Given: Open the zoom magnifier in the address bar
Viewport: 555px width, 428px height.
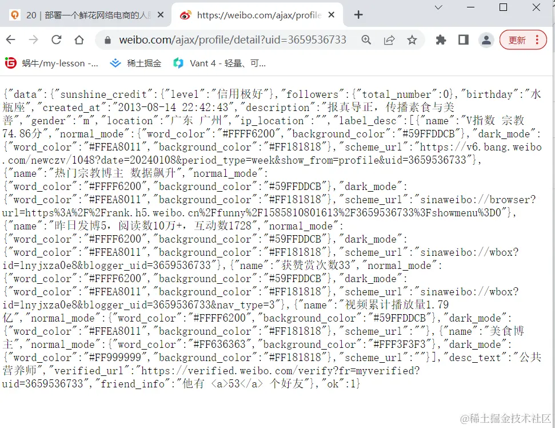Looking at the screenshot, I should tap(366, 39).
